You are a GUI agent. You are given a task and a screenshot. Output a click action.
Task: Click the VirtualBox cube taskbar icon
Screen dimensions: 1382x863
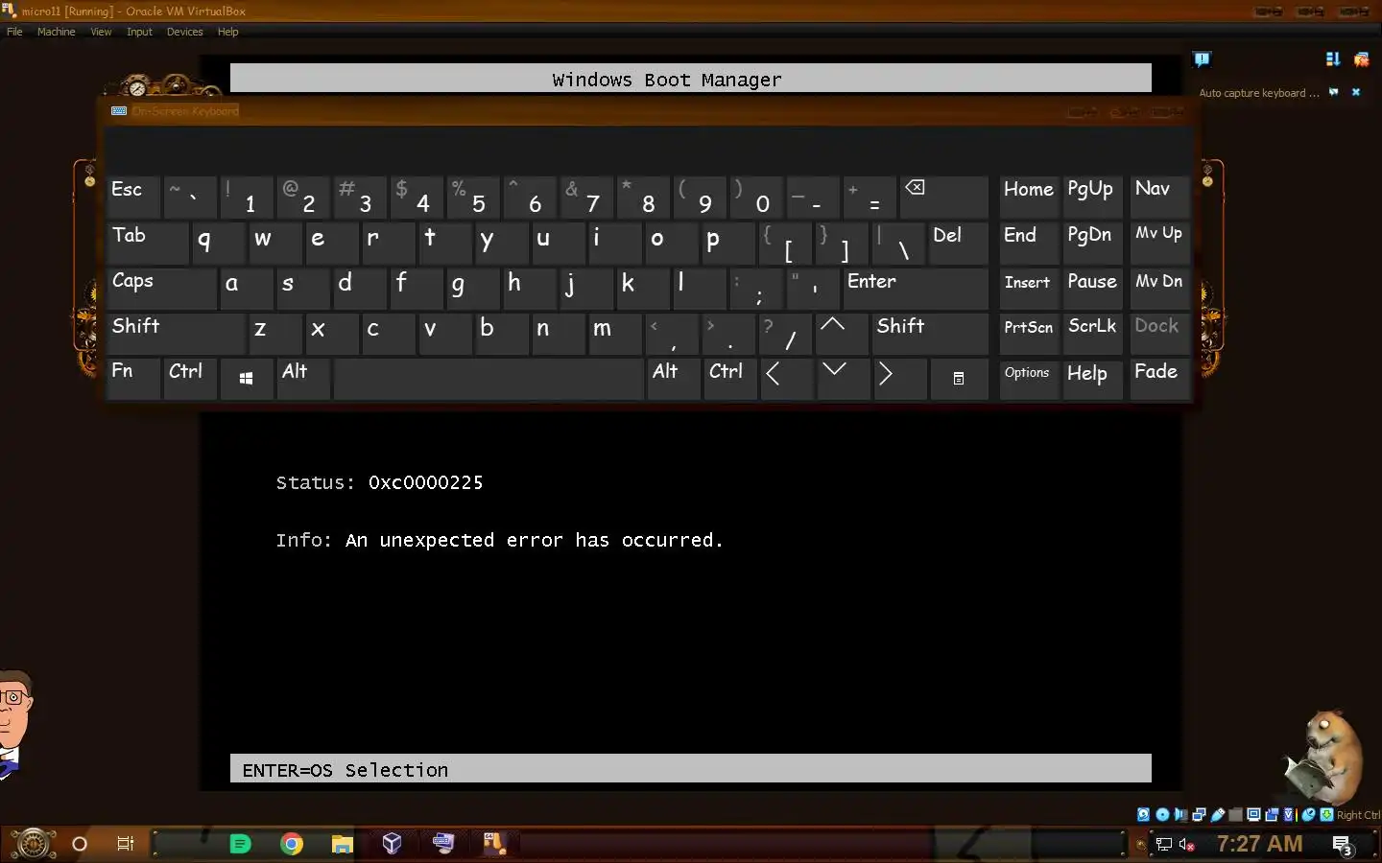point(392,844)
